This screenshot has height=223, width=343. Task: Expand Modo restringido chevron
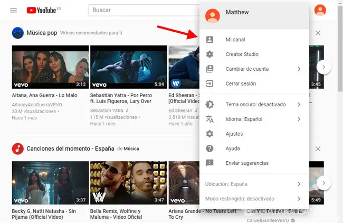click(x=299, y=199)
